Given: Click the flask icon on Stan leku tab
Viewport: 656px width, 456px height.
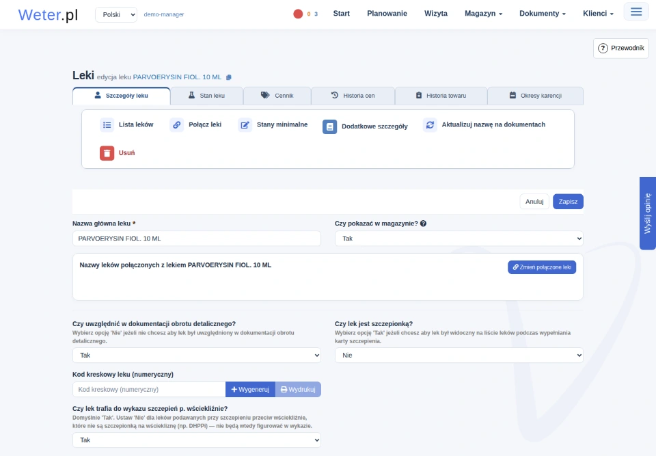Looking at the screenshot, I should coord(191,95).
